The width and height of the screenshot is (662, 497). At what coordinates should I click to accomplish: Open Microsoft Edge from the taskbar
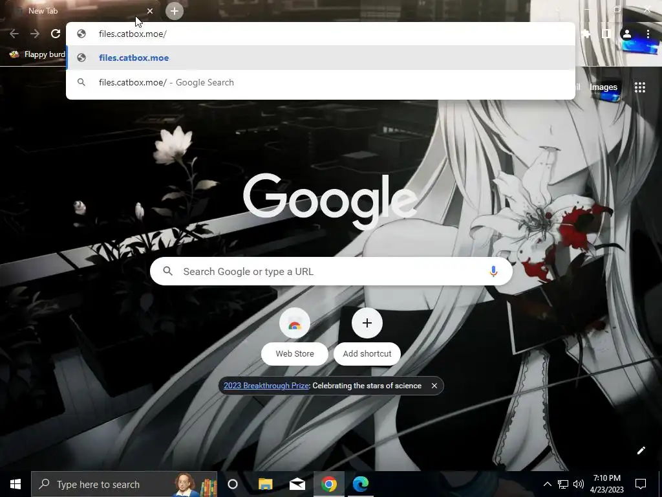pos(361,484)
